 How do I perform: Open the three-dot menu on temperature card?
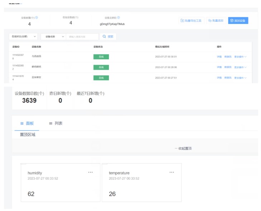(x=171, y=172)
